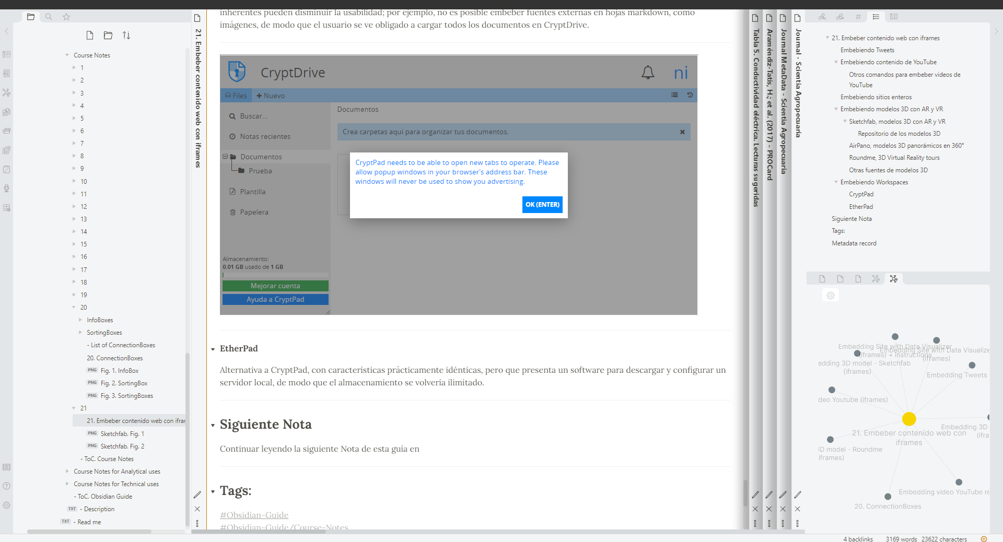The width and height of the screenshot is (1003, 542).
Task: Expand Course Notes for Analytical uses
Action: pyautogui.click(x=67, y=471)
